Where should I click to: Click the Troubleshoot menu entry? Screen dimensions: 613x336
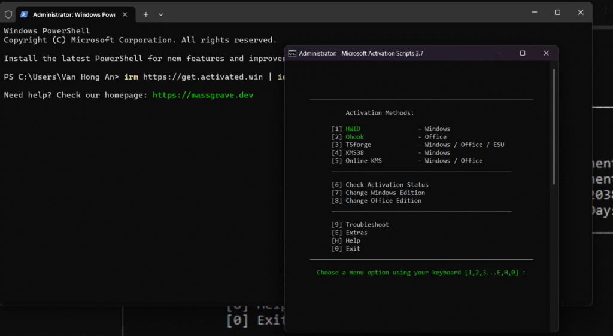point(366,225)
